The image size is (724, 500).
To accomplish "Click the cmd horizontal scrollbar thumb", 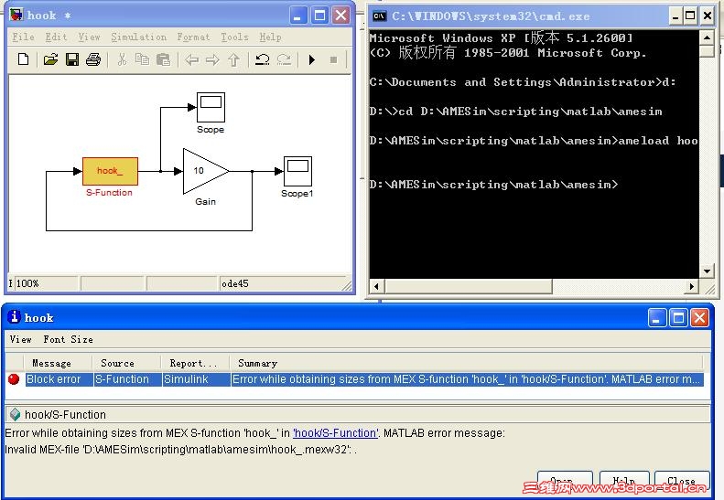I will tap(469, 286).
